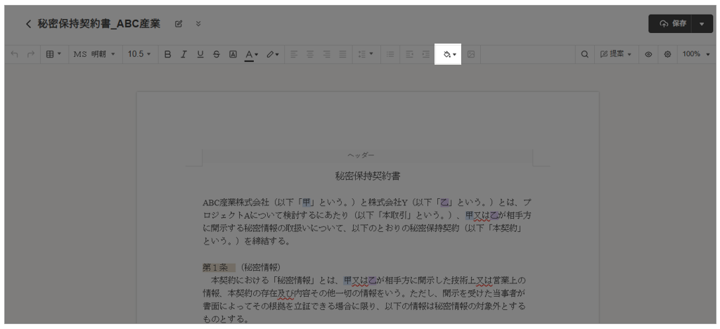Go back using the left chevron
720x329 pixels.
(x=28, y=24)
